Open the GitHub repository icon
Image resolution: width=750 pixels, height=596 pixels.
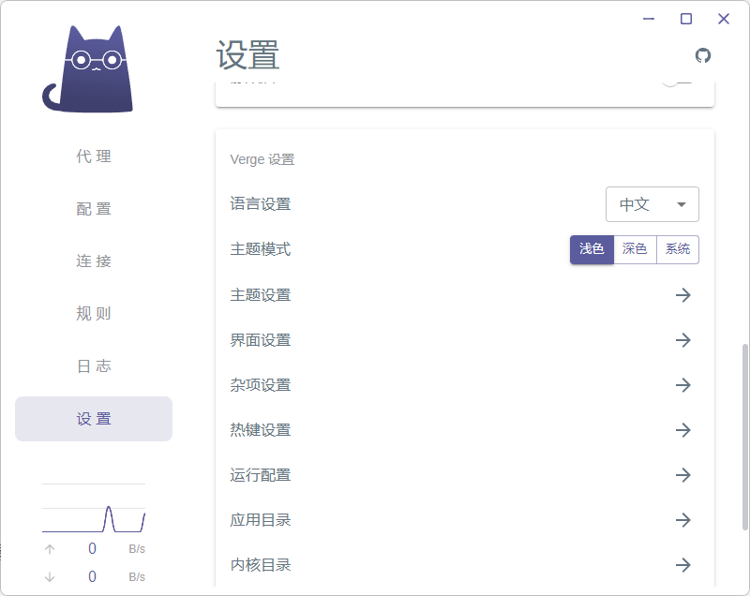[x=703, y=56]
